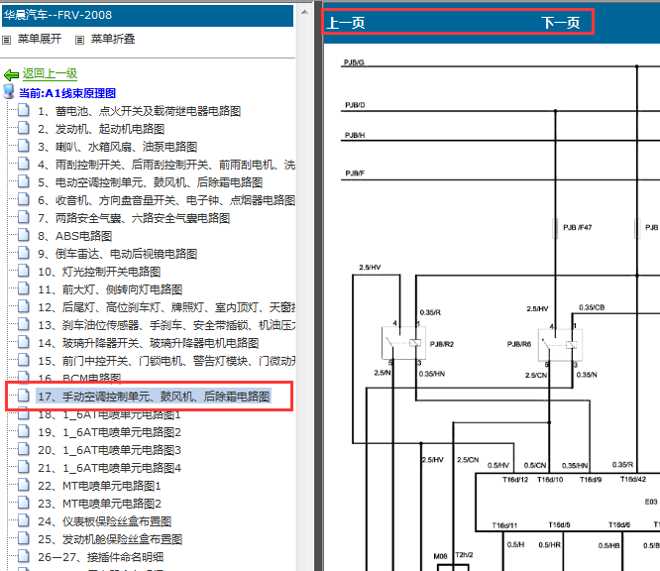Click the PJB/R2 relay in diagram

(x=403, y=343)
